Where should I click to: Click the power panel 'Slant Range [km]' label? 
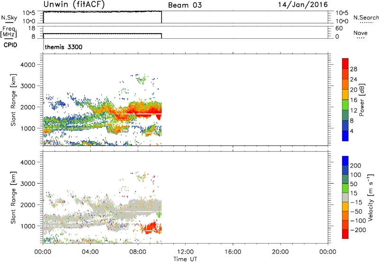[x=13, y=100]
